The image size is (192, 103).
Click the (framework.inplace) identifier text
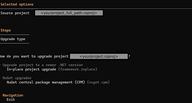tap(78, 69)
